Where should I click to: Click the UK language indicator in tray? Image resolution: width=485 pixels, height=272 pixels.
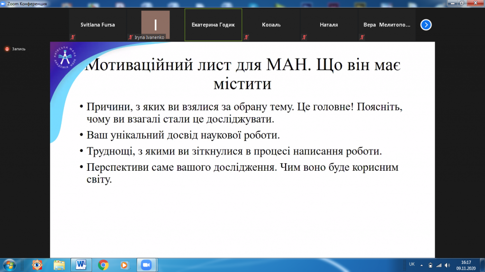click(412, 264)
